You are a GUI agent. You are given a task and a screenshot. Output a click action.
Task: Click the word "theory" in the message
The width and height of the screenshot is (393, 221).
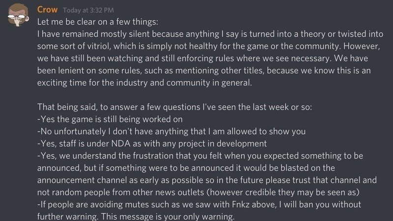tap(296, 34)
